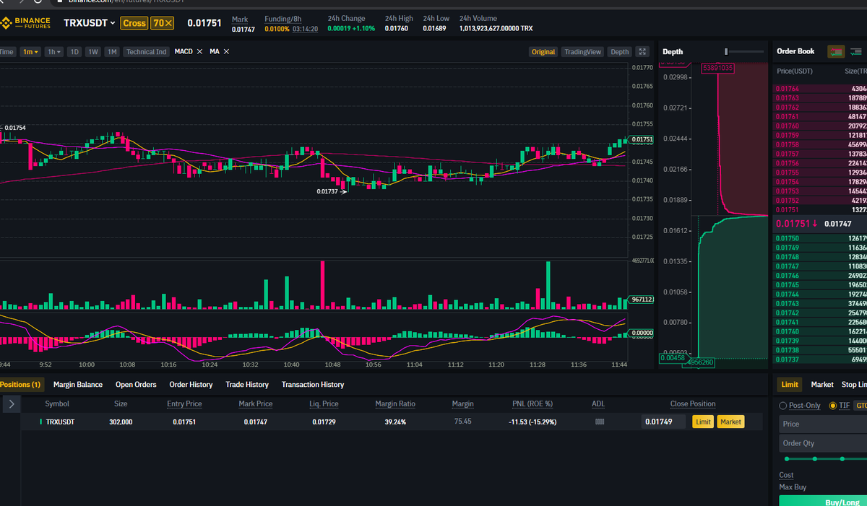
Task: Close position with Market button
Action: (x=730, y=422)
